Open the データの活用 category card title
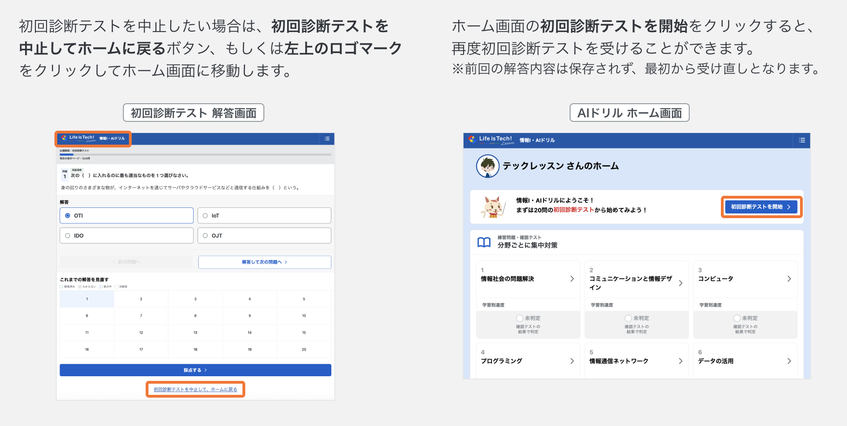The image size is (847, 426). [x=716, y=361]
